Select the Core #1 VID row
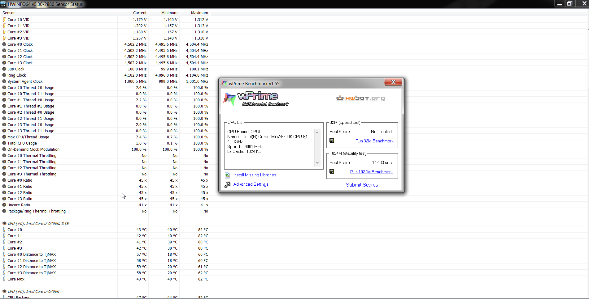Screen dimensions: 589x299 105,26
